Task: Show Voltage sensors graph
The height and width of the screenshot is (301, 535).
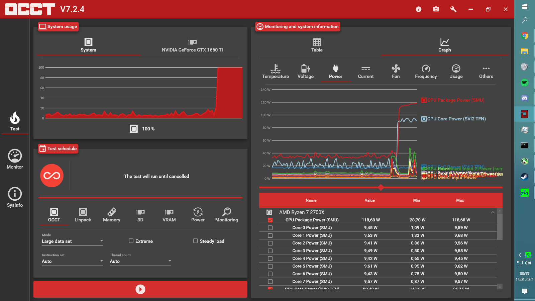Action: (306, 72)
